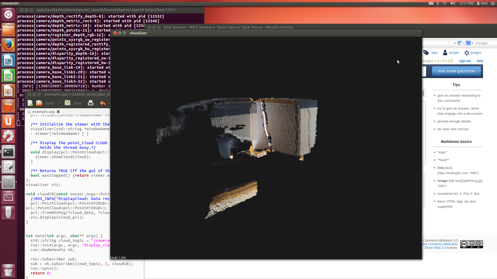The width and height of the screenshot is (497, 279).
Task: Click the 'Markdown basics' heading
Action: 456,142
